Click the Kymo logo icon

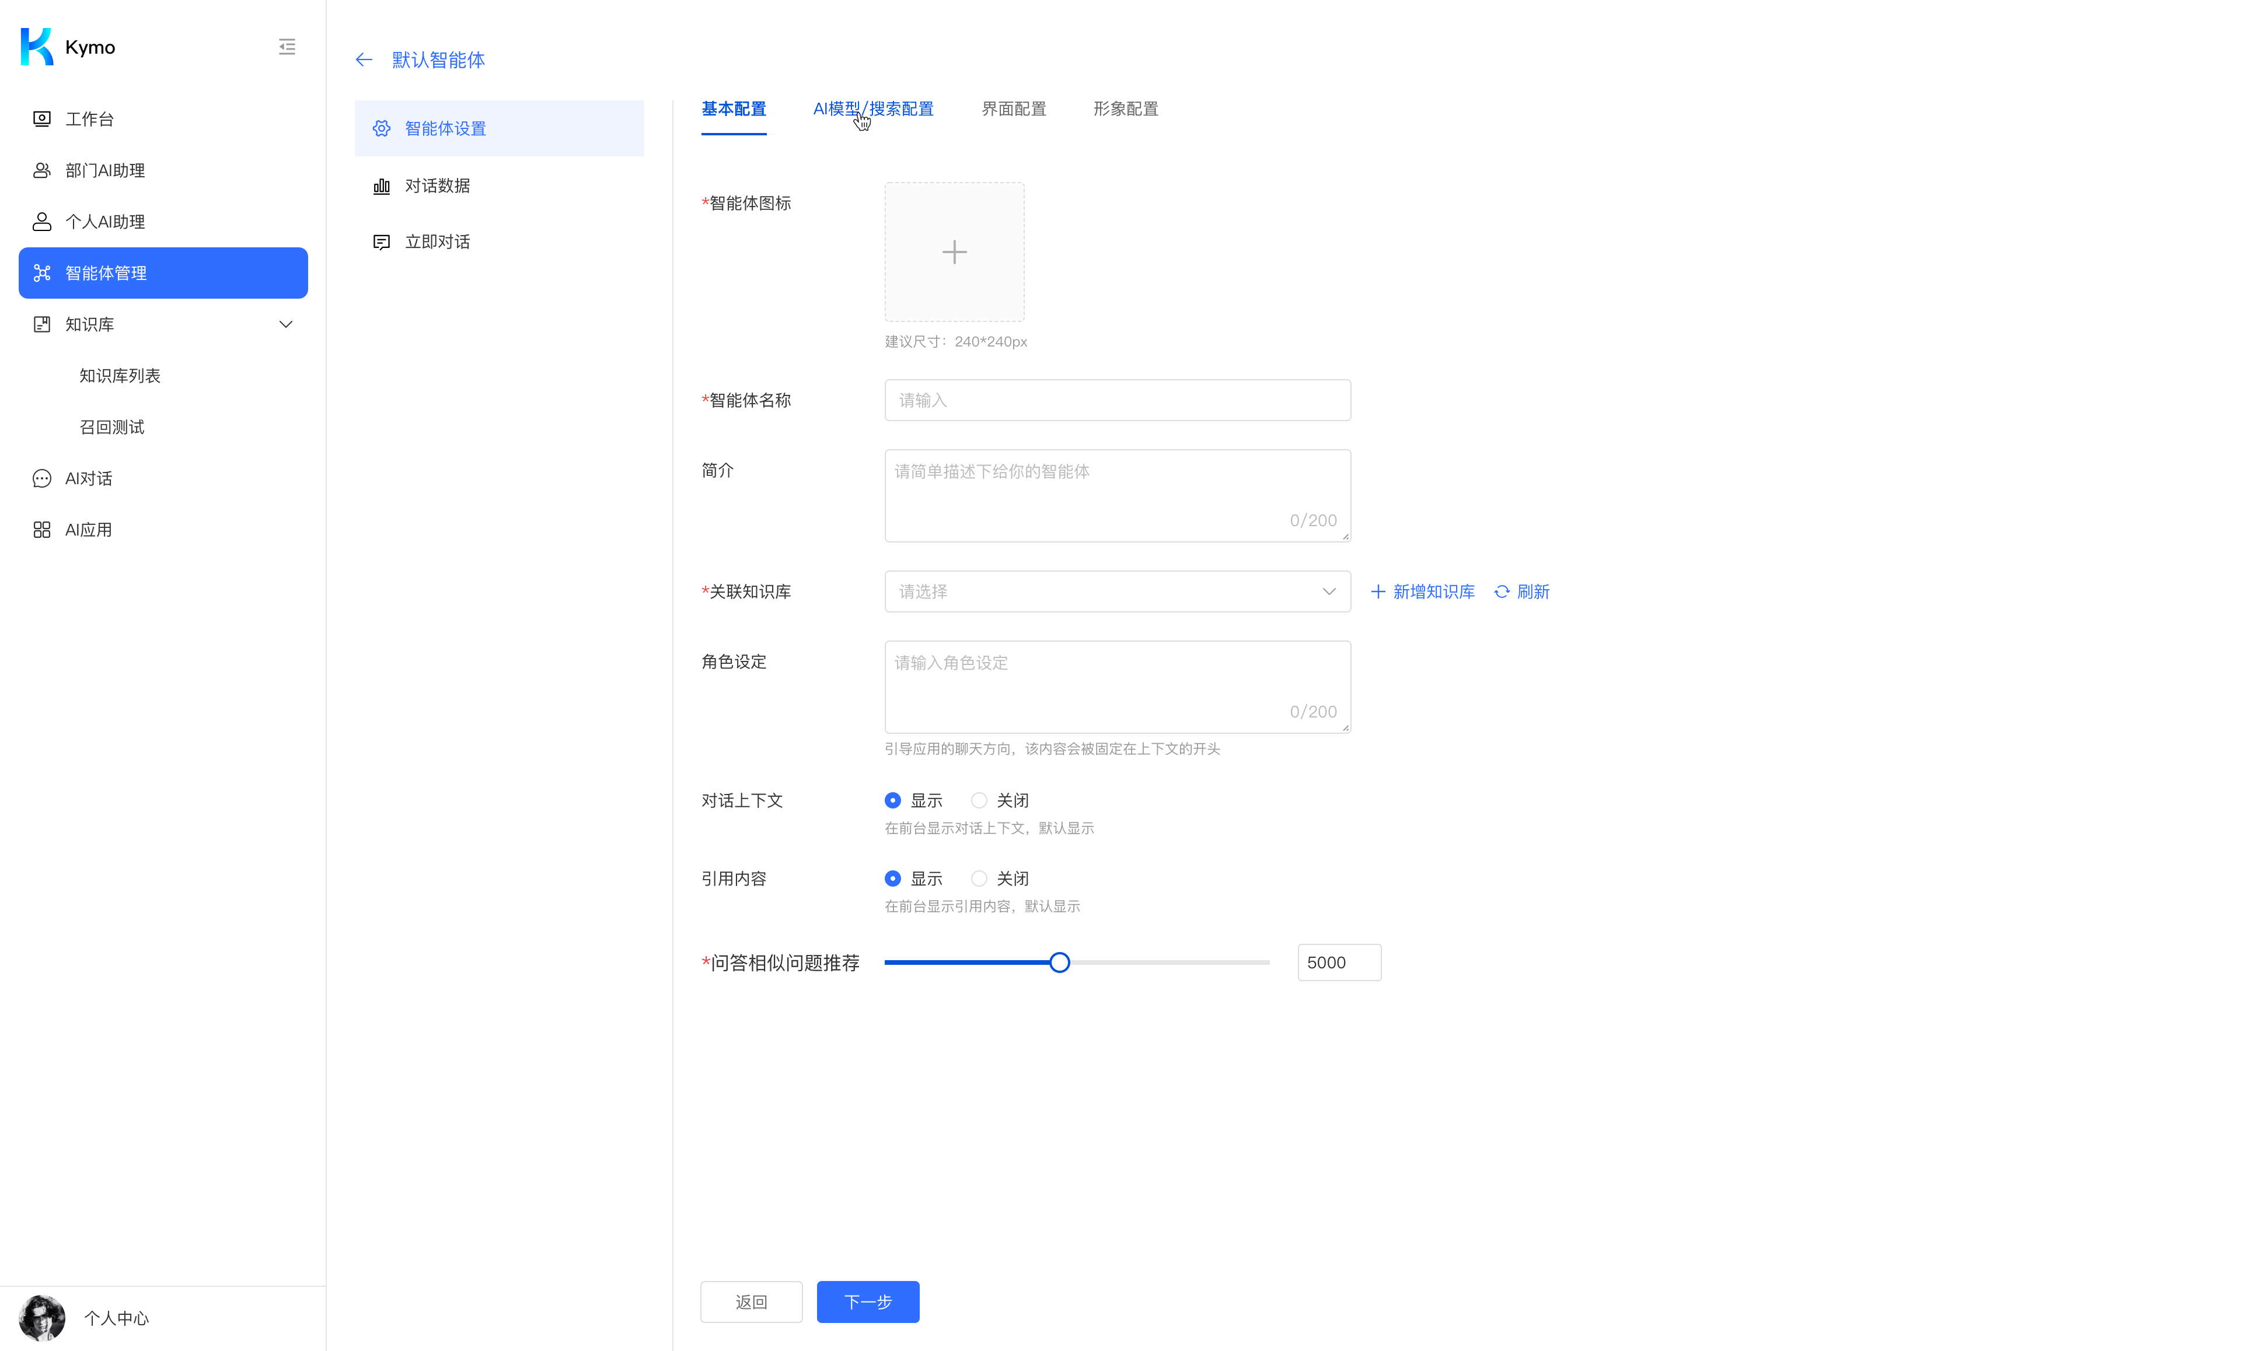[x=36, y=46]
